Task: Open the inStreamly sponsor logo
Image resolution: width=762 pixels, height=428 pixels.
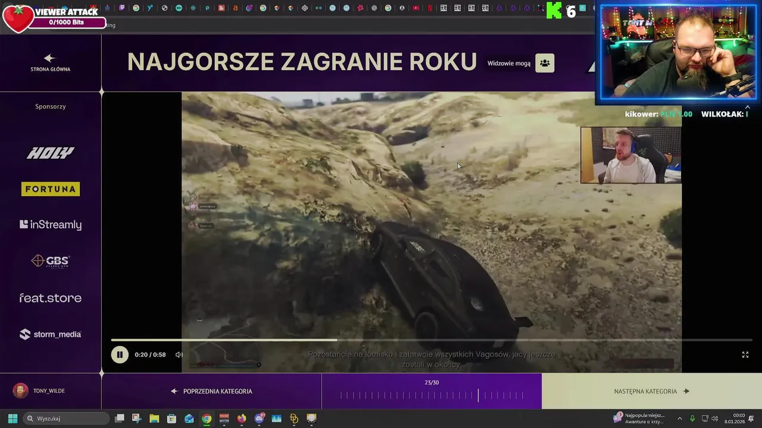Action: point(51,225)
